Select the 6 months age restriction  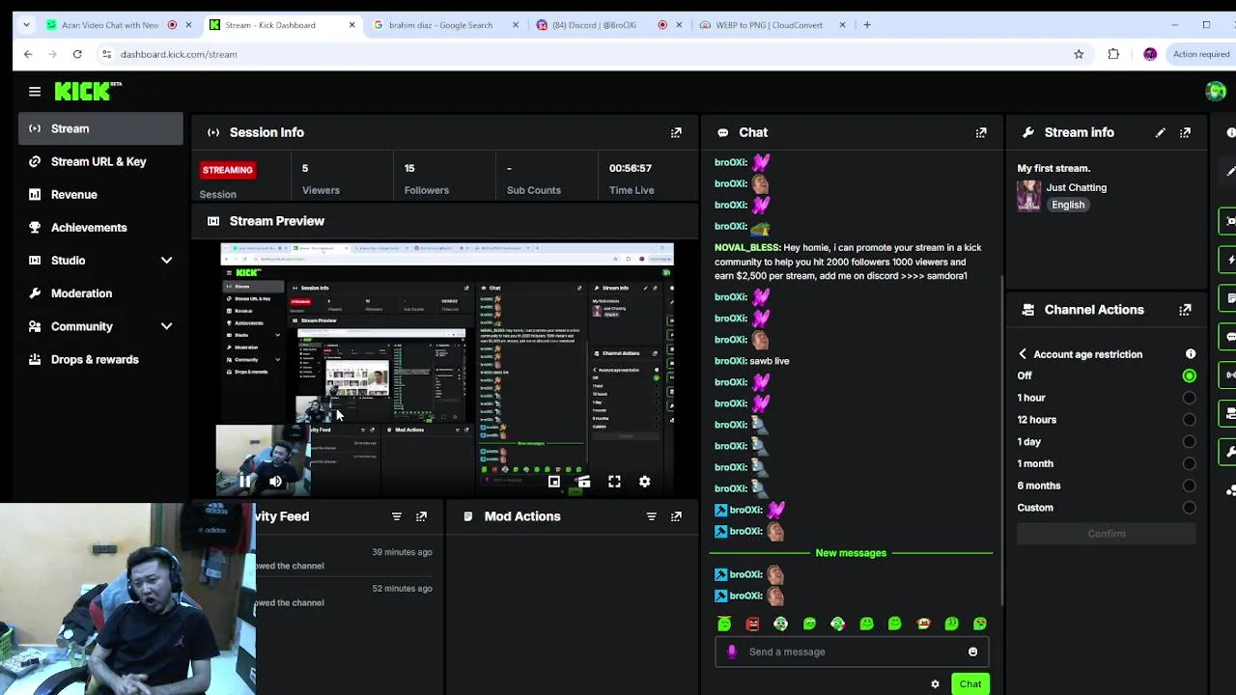click(x=1189, y=486)
